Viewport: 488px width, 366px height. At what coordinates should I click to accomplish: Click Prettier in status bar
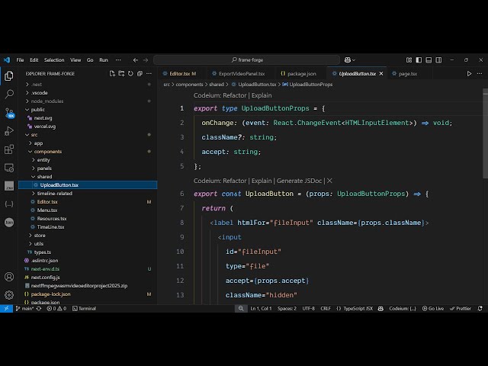tap(461, 308)
